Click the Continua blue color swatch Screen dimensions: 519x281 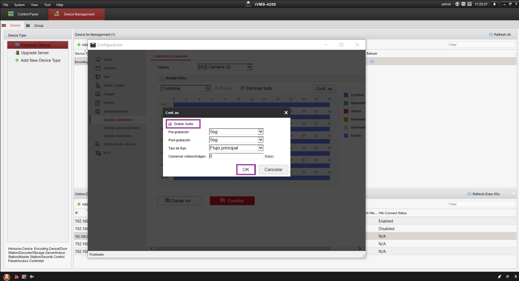pyautogui.click(x=346, y=95)
